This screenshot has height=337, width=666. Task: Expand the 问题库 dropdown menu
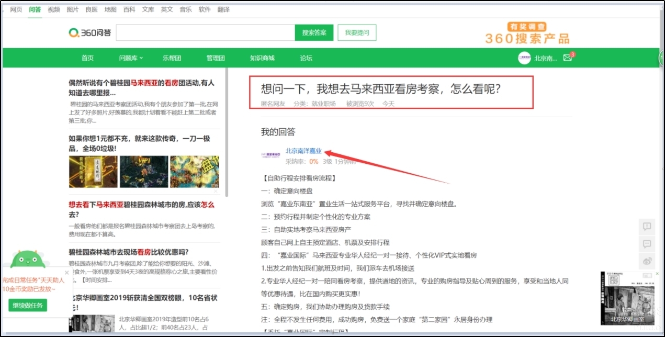click(x=131, y=58)
